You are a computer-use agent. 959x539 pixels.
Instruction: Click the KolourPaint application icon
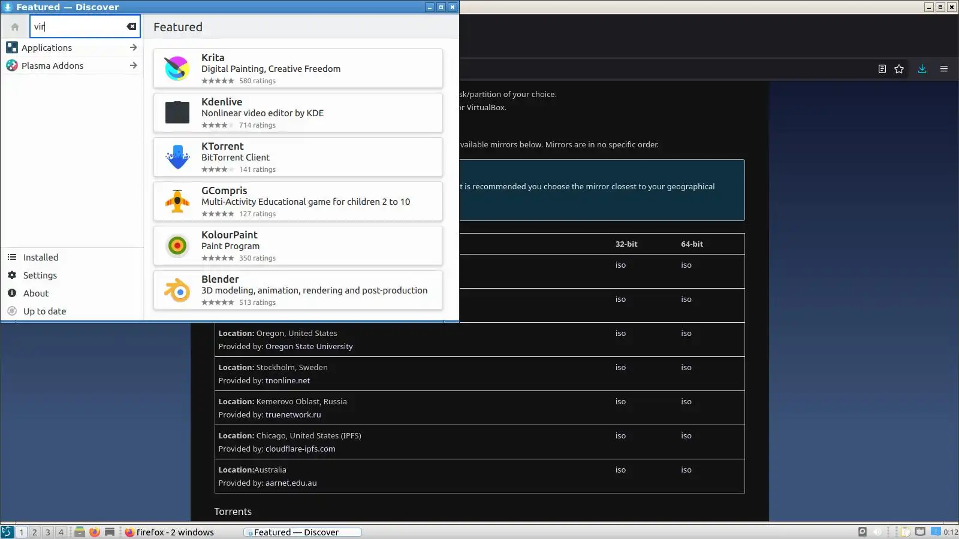(177, 246)
